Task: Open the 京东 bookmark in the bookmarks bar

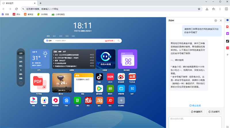Action: 16,14
